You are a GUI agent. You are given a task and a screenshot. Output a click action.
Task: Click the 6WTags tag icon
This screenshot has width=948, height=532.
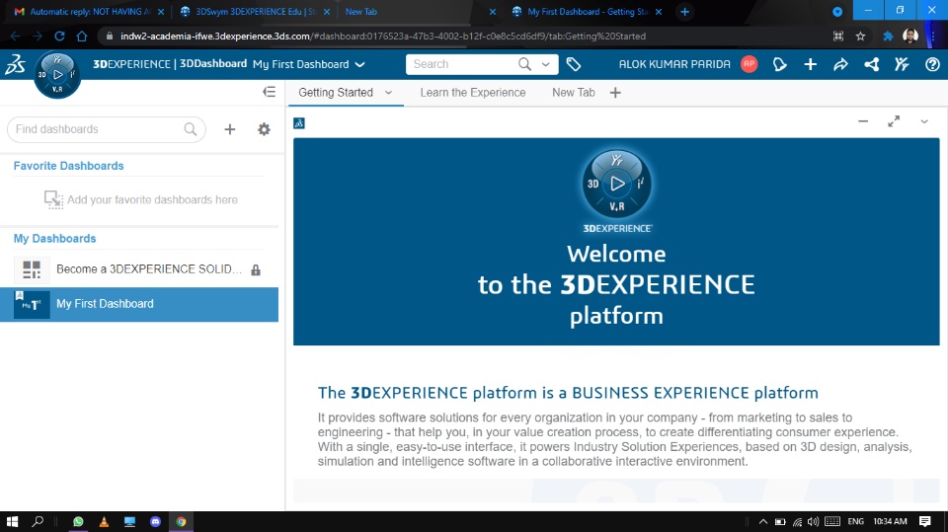point(574,64)
